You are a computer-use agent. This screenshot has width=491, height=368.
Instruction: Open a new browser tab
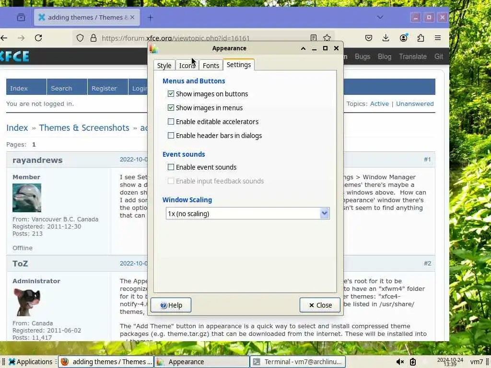point(150,18)
